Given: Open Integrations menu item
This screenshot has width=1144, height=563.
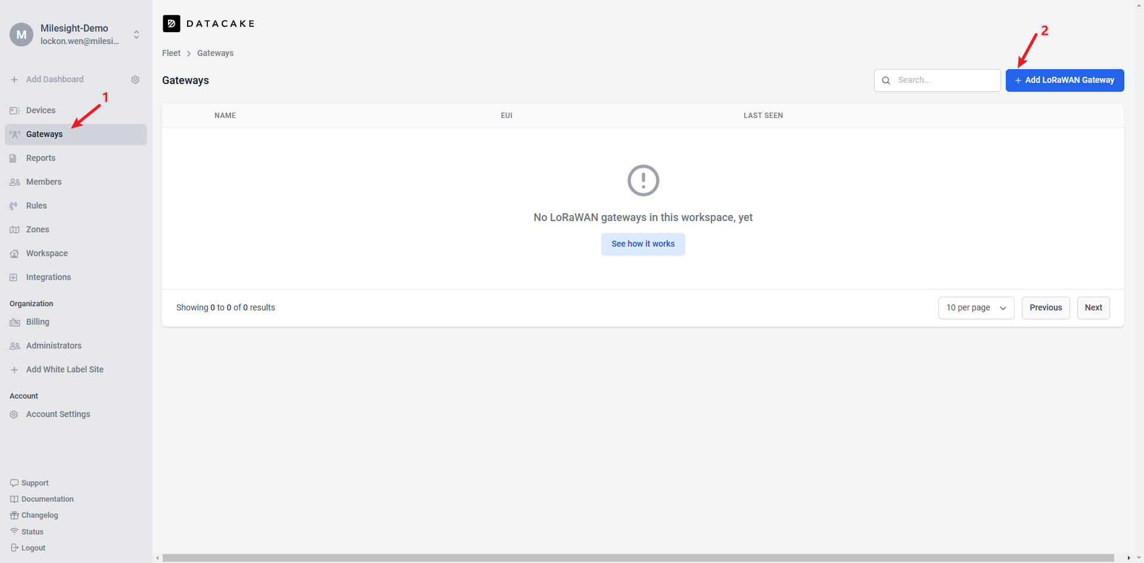Looking at the screenshot, I should 76,278.
